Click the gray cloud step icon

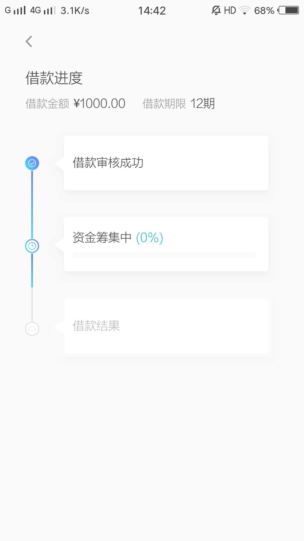(32, 329)
